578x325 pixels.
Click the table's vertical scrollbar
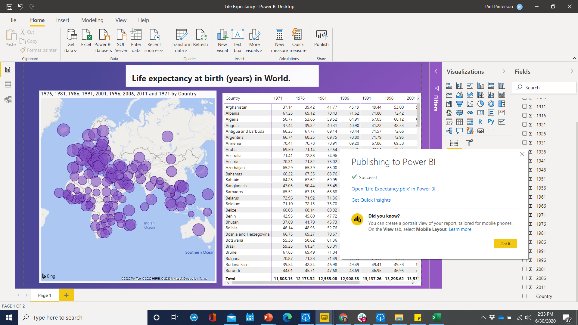point(418,114)
